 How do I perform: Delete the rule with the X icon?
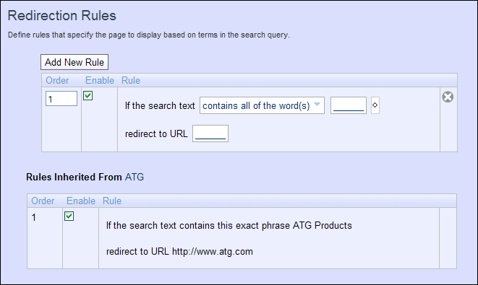(x=448, y=97)
